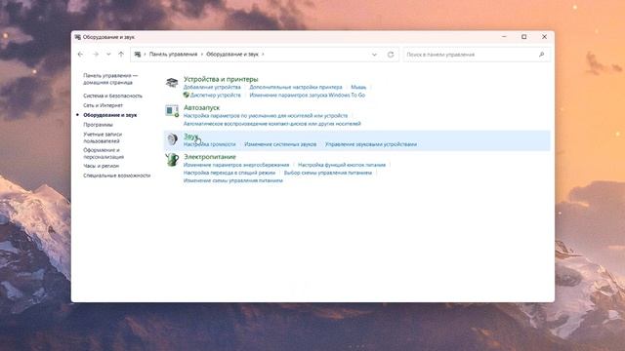Image resolution: width=625 pixels, height=351 pixels.
Task: Expand chevron before Панель управления breadcrumb
Action: pyautogui.click(x=146, y=55)
